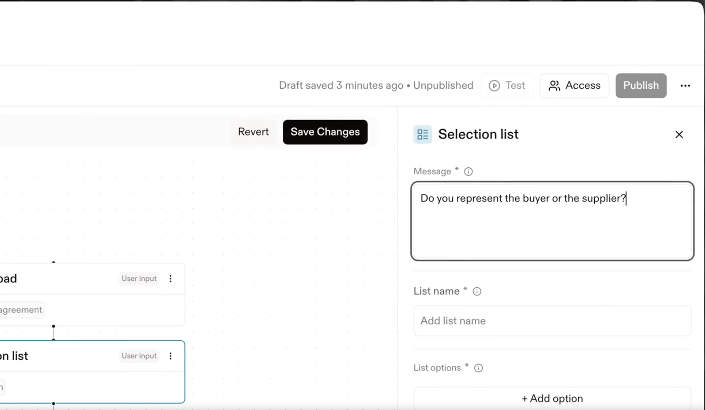Screen dimensions: 705x410
Task: Open the selection list node's three-dot menu
Action: click(x=171, y=356)
